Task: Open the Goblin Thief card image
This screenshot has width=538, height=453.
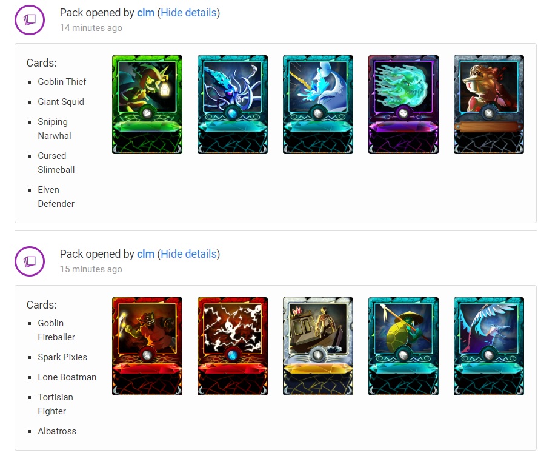Action: (147, 104)
